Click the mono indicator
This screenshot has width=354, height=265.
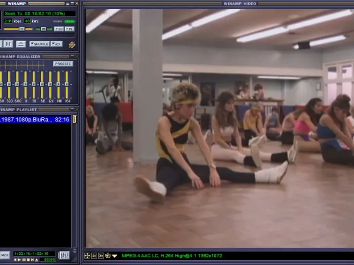coord(58,21)
